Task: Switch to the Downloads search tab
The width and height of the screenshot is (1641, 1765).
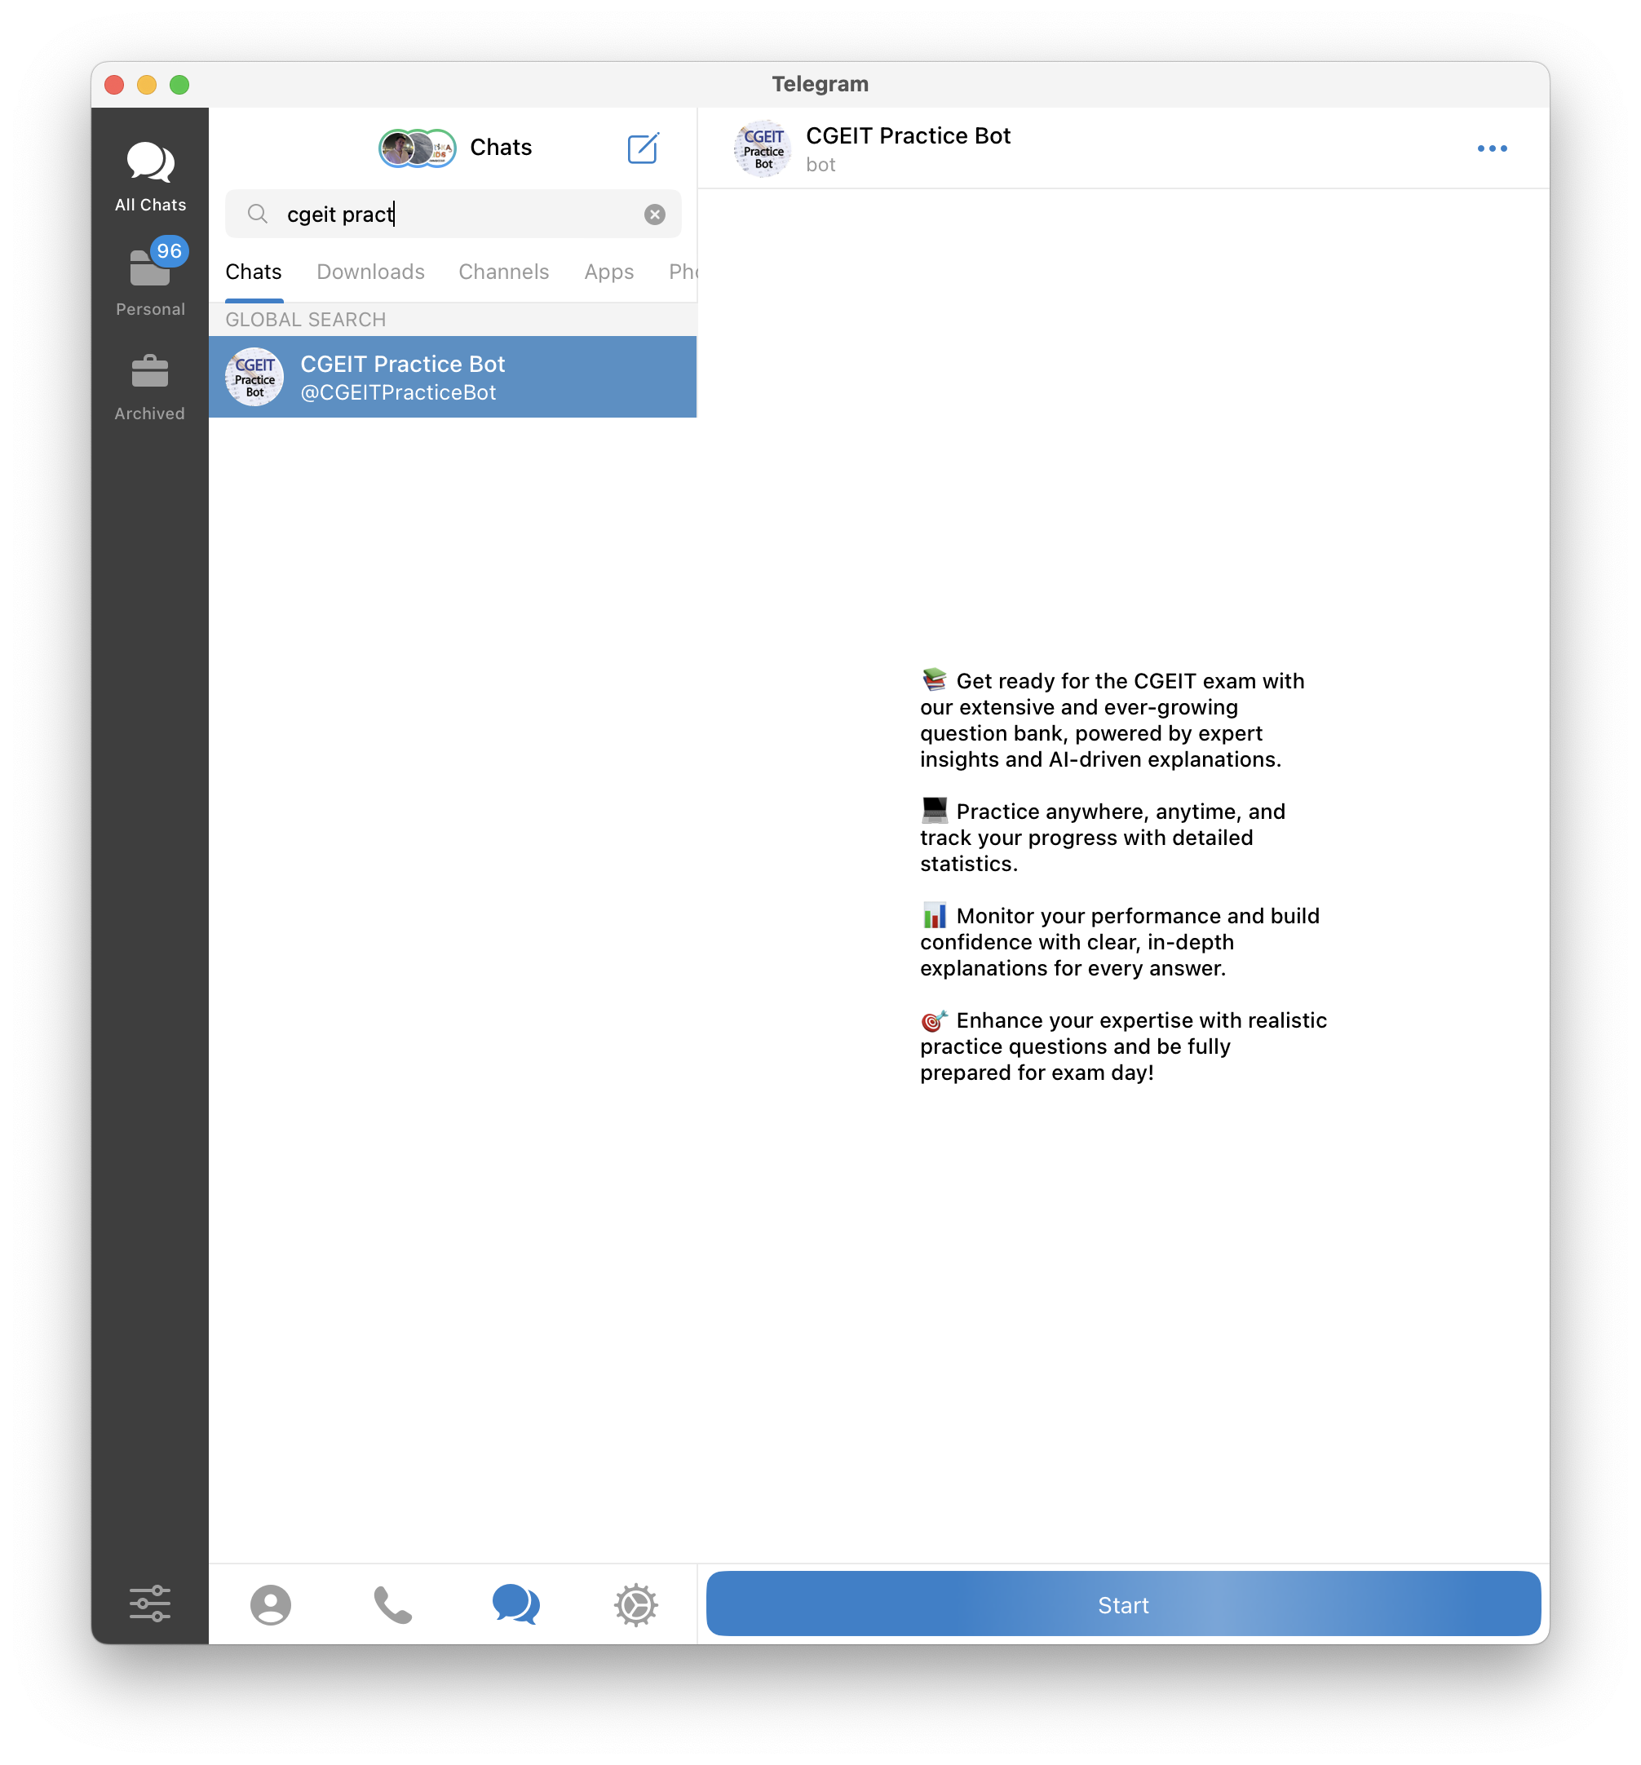Action: (370, 272)
